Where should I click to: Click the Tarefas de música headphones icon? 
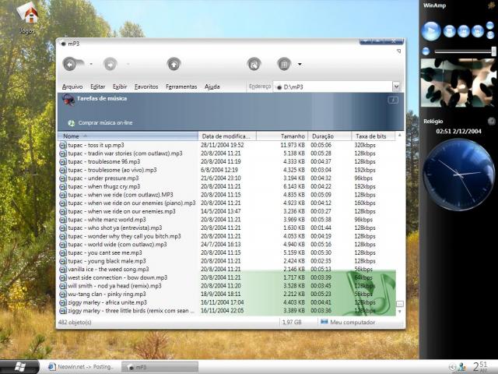68,100
